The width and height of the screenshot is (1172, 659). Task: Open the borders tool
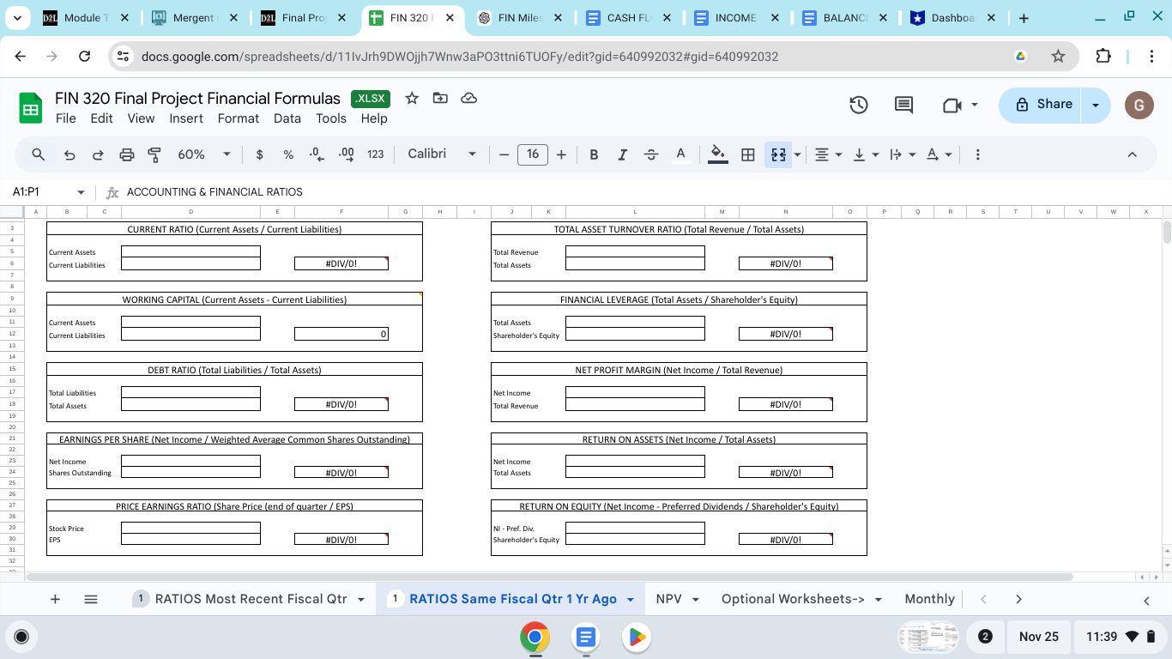click(748, 154)
